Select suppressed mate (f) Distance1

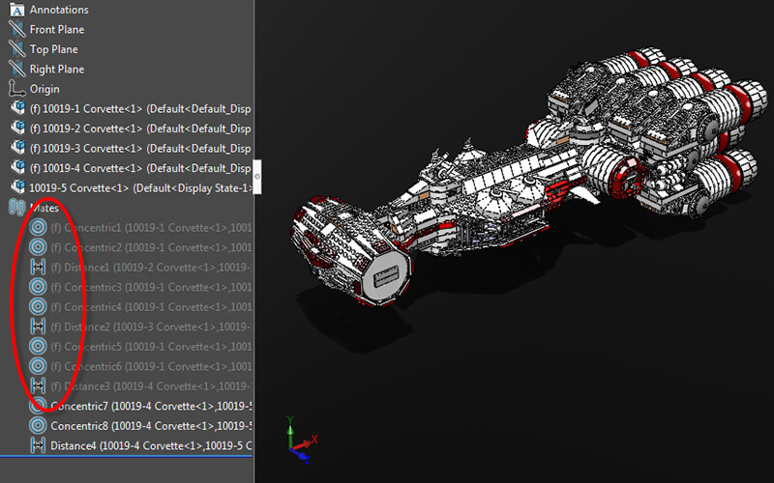pyautogui.click(x=151, y=268)
